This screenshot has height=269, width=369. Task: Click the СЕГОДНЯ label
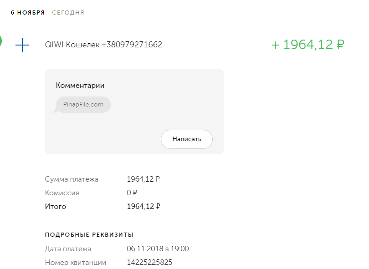(x=68, y=13)
